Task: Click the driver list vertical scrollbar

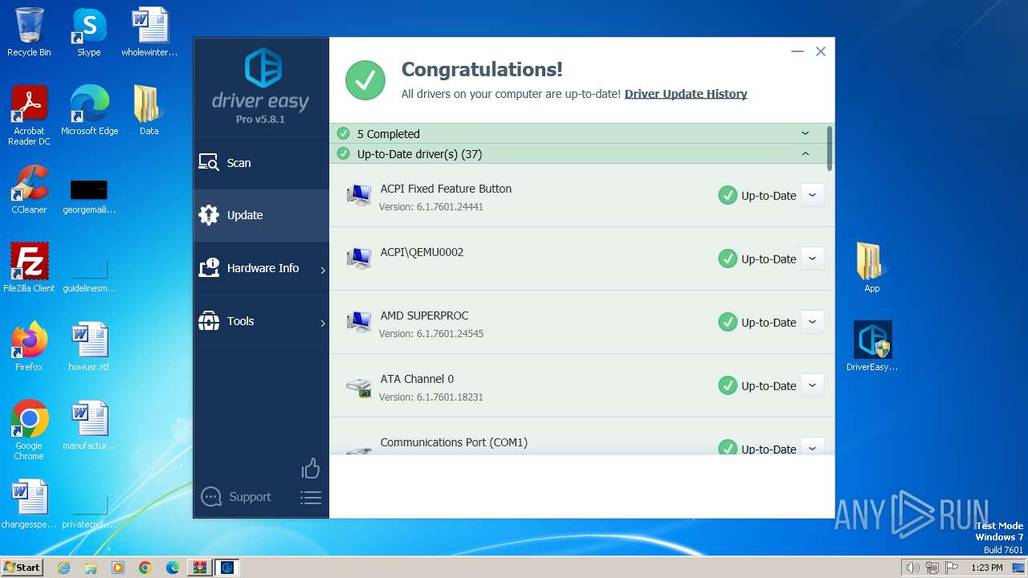Action: click(x=830, y=147)
